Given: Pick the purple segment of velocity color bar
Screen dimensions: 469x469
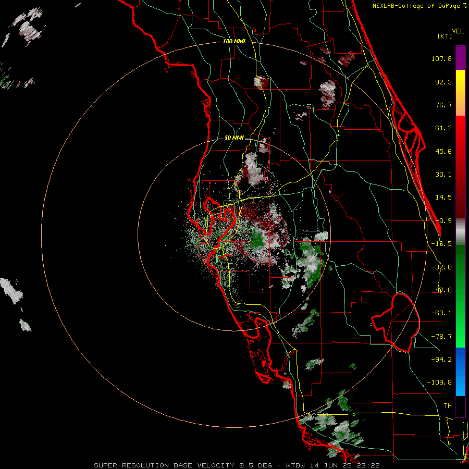Looking at the screenshot, I should (x=460, y=58).
